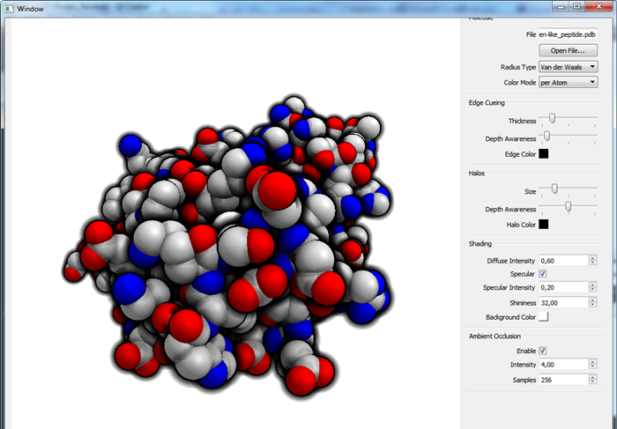Click the Diffuse Intensity value field
The height and width of the screenshot is (429, 617).
coord(562,261)
